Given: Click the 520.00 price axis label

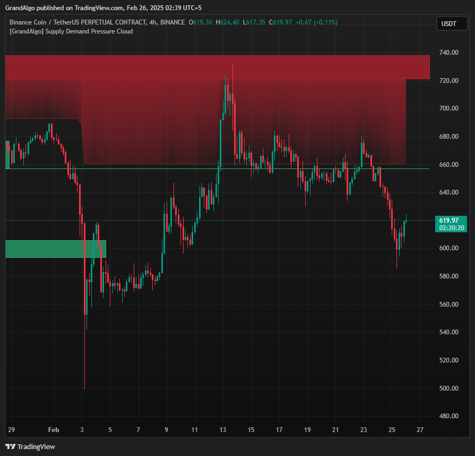Looking at the screenshot, I should (x=448, y=360).
